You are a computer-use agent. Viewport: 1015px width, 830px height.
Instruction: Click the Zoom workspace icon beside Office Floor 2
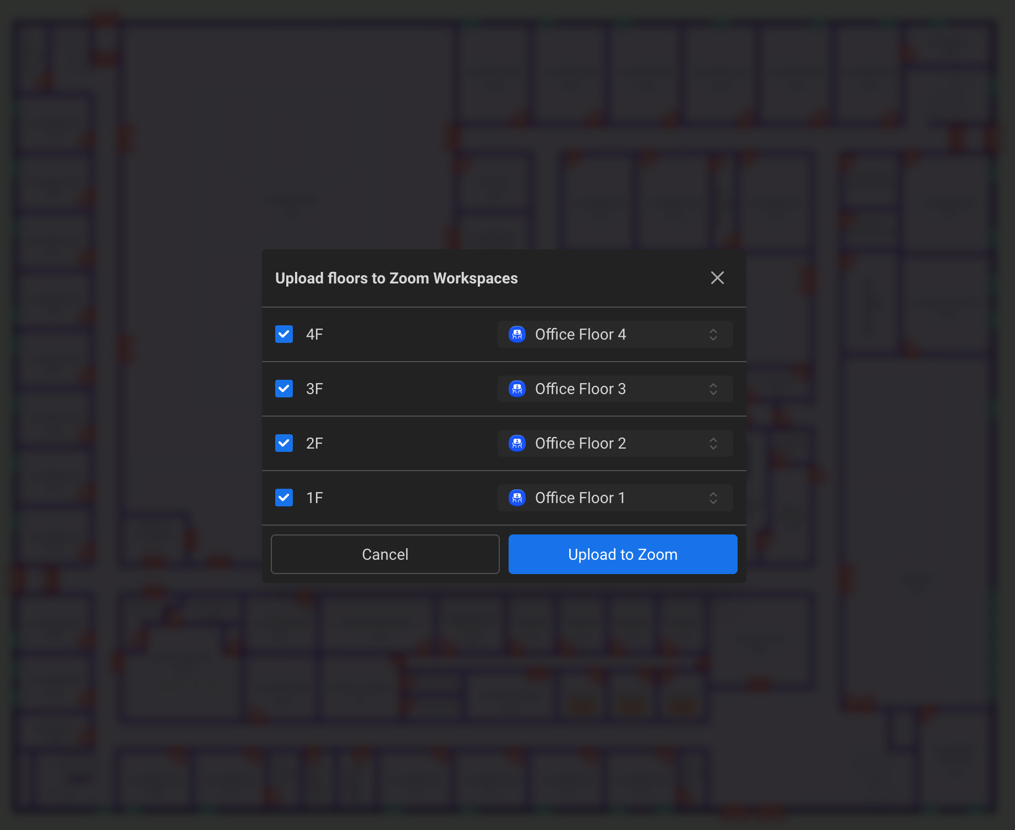(516, 443)
